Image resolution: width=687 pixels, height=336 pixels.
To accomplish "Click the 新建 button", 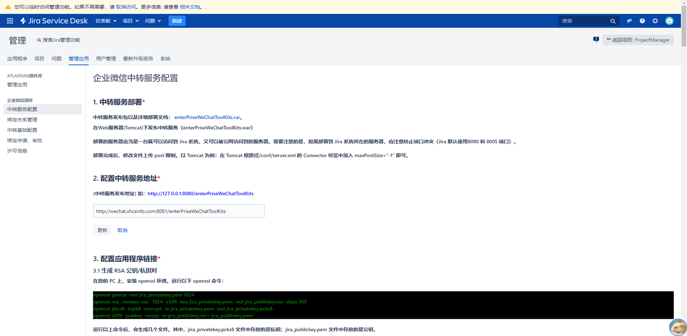I will [x=177, y=21].
